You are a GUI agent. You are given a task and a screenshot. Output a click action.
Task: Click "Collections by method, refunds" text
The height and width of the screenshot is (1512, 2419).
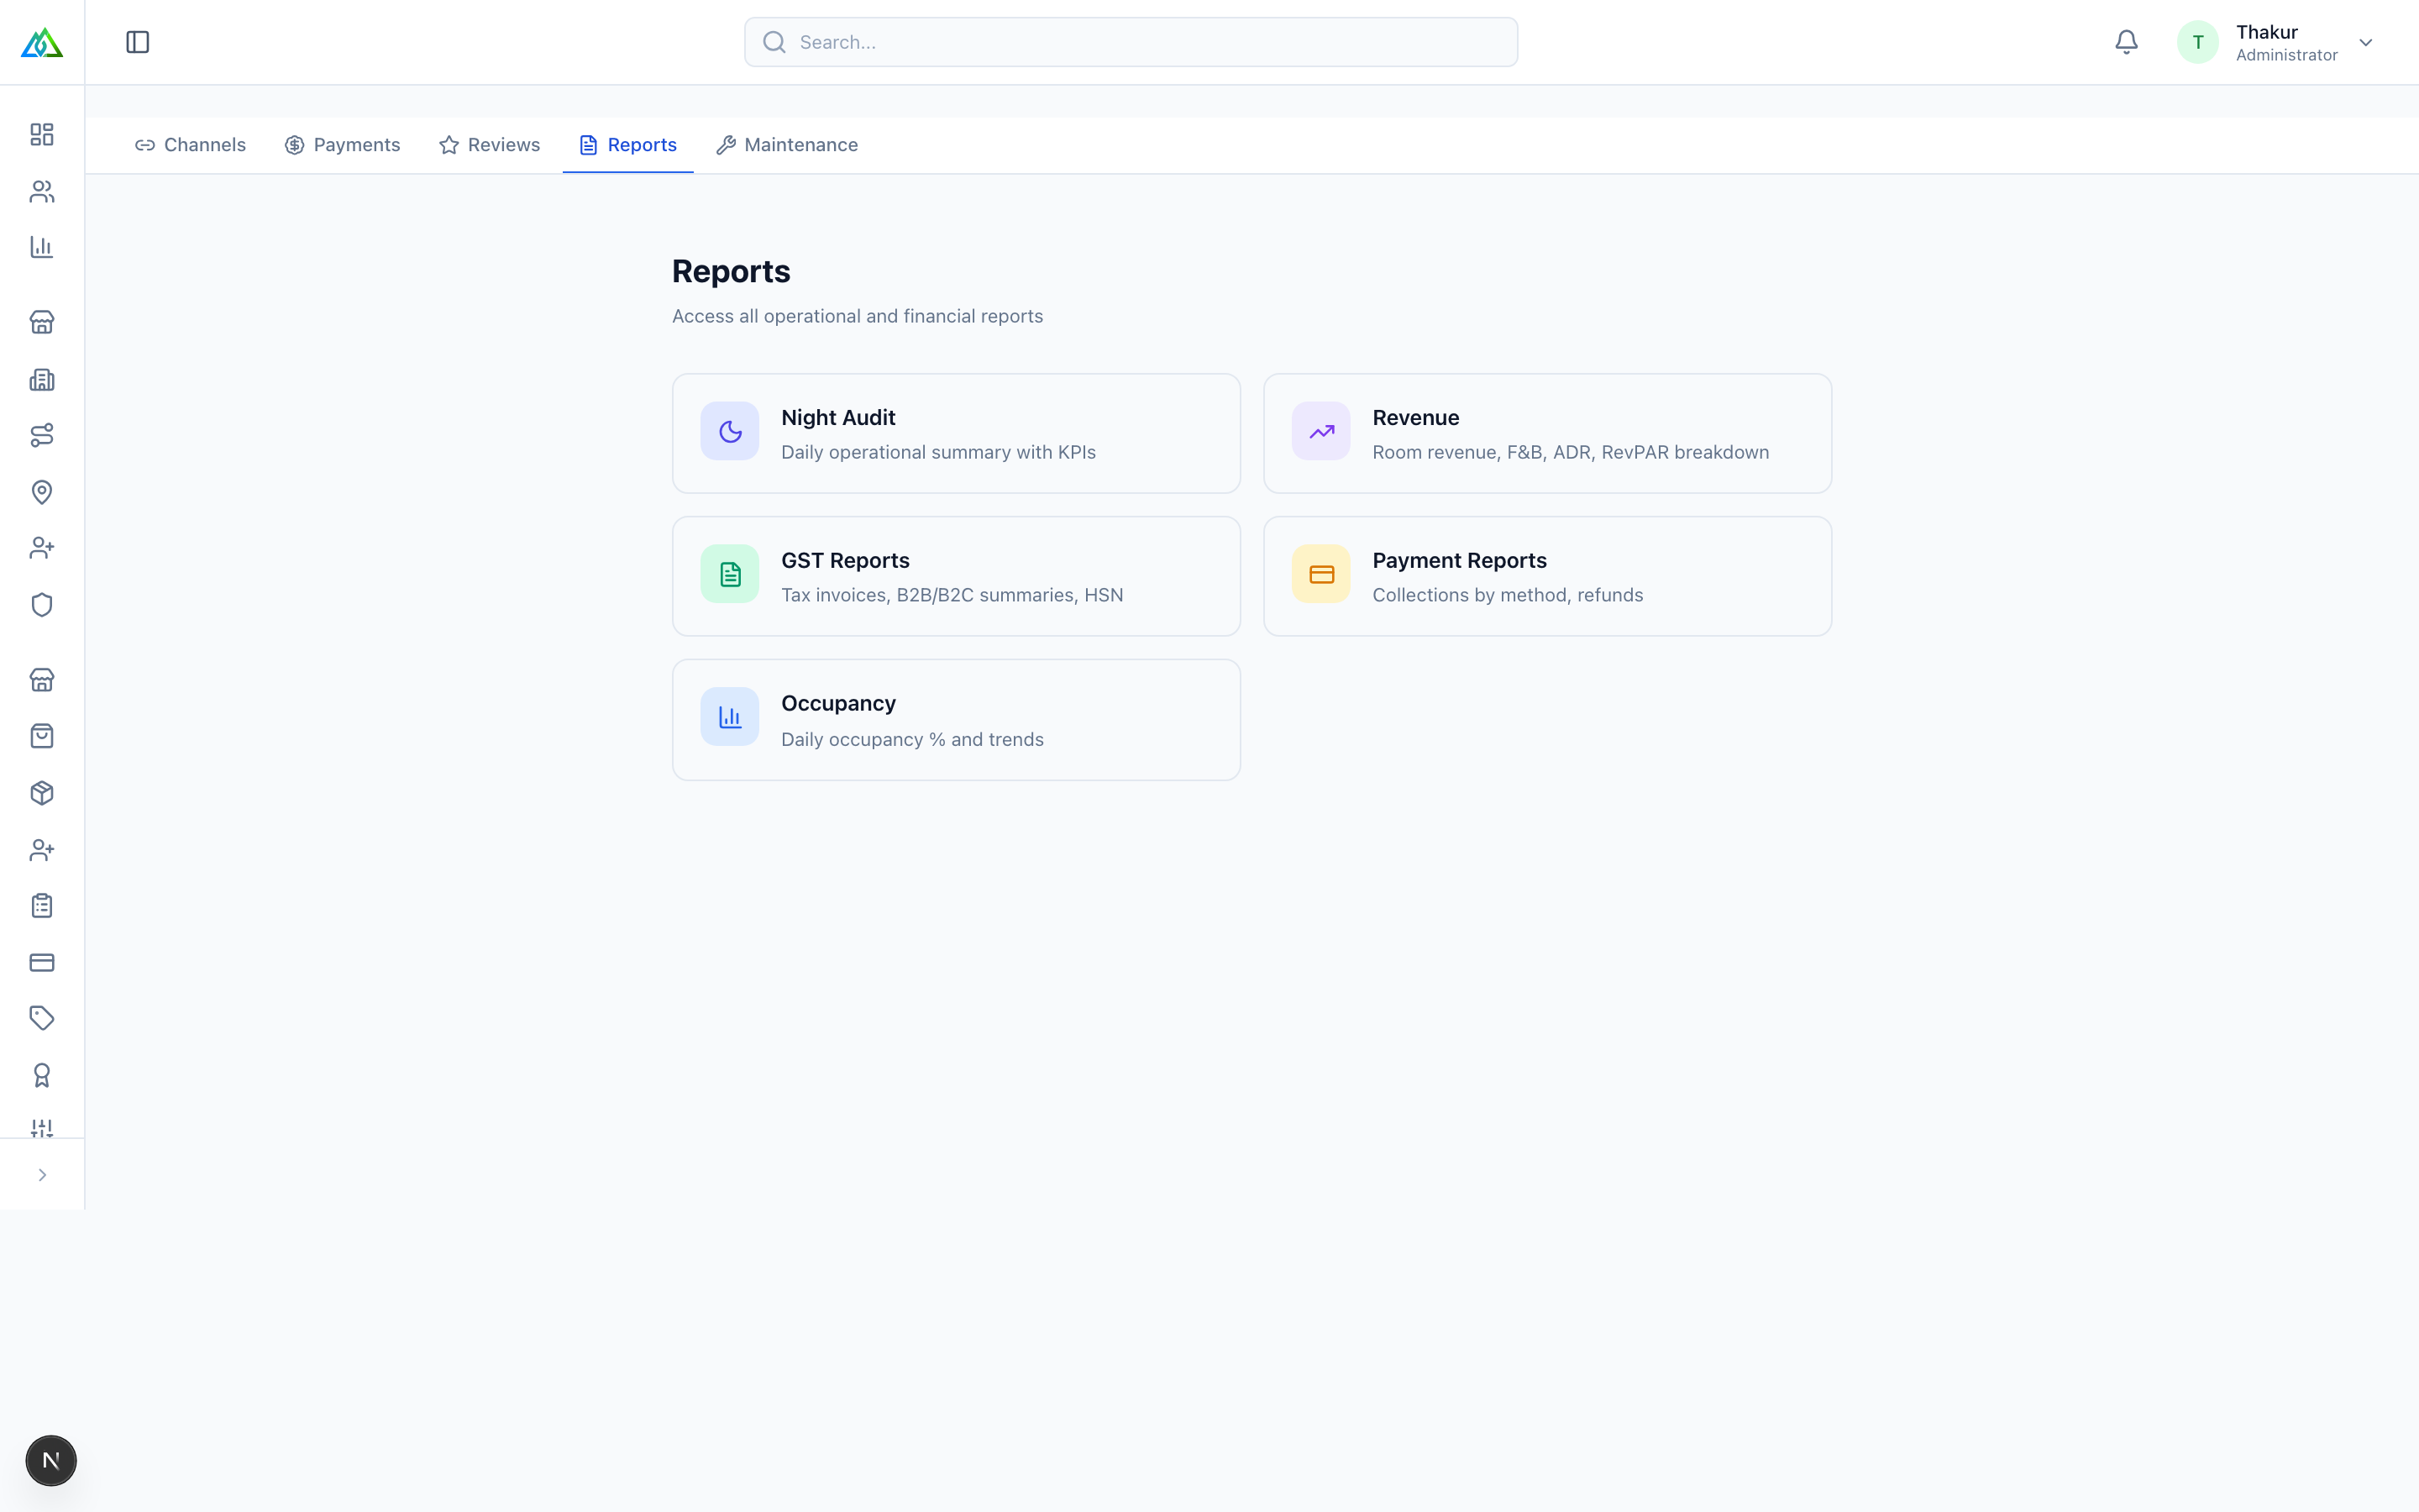pyautogui.click(x=1508, y=595)
